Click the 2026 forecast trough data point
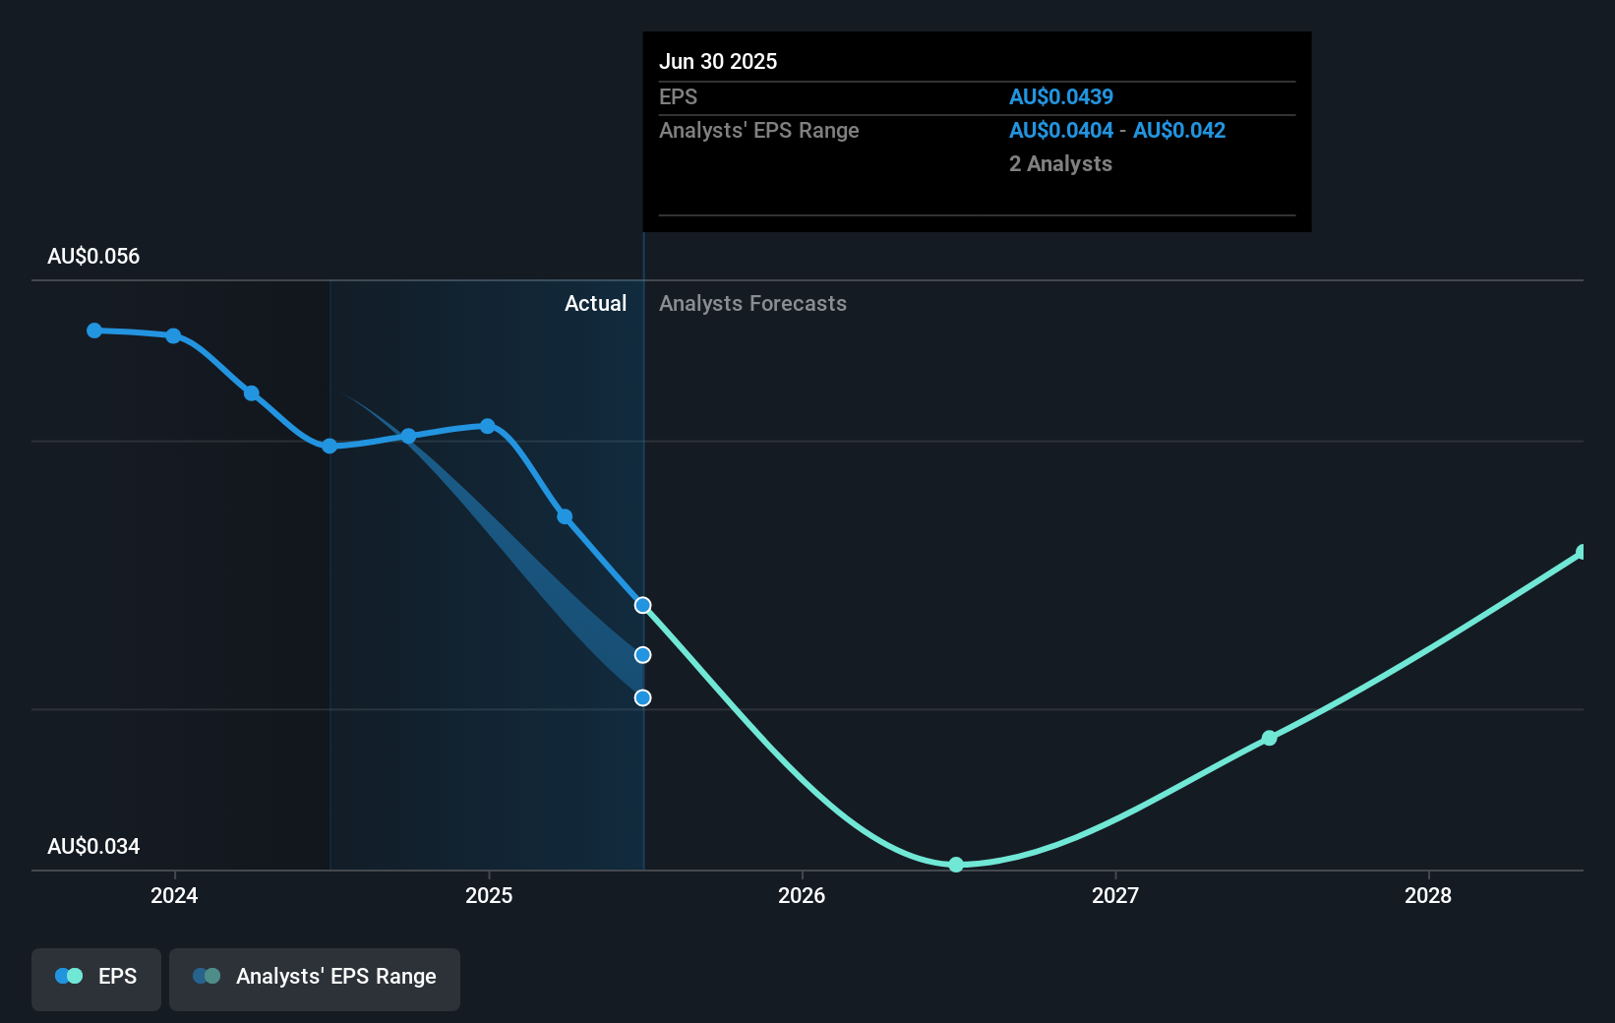1615x1023 pixels. (955, 865)
